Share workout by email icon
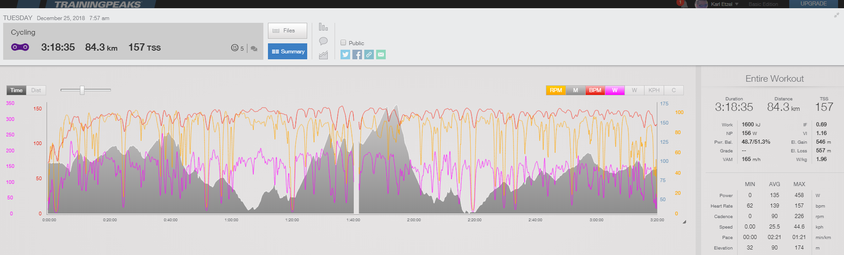844x255 pixels. (x=381, y=55)
